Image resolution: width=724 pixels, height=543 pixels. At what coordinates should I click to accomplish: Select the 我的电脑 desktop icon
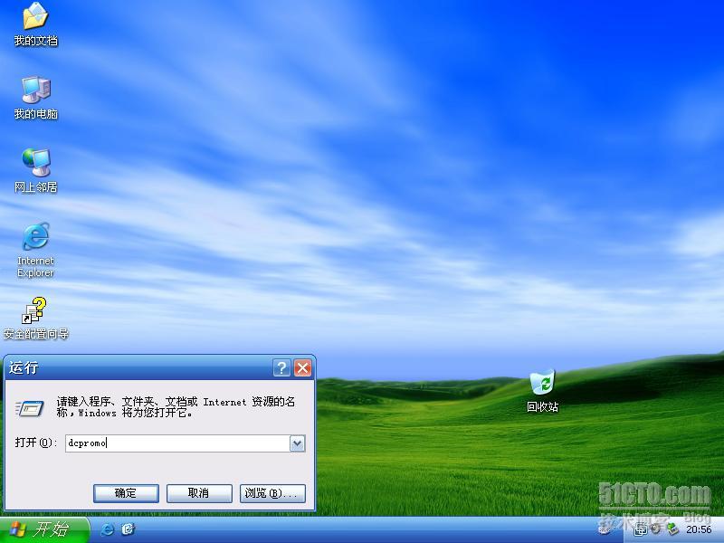(35, 98)
